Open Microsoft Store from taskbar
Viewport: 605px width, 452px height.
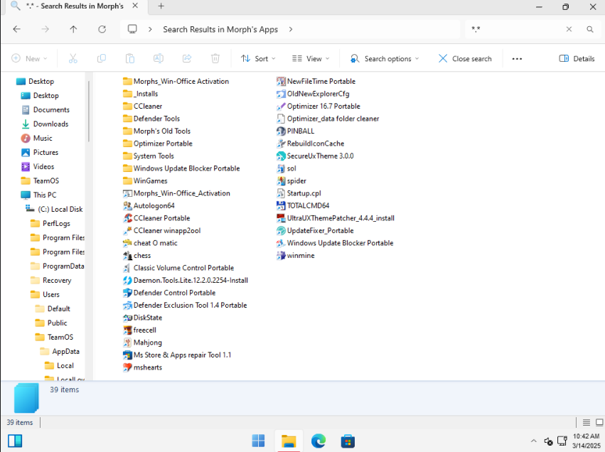tap(348, 441)
